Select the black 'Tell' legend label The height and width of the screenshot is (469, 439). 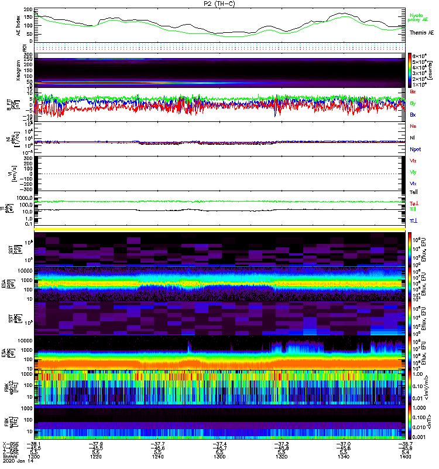pos(414,192)
